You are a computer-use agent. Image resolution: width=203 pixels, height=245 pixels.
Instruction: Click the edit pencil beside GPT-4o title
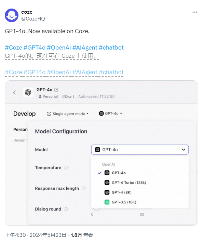coord(56,90)
